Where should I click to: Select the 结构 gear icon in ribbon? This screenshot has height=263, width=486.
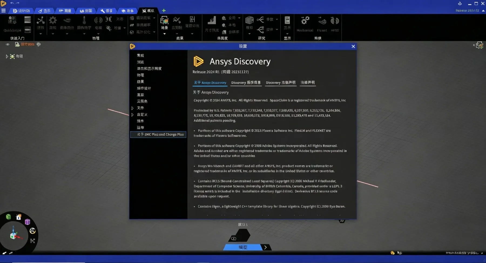(x=53, y=21)
